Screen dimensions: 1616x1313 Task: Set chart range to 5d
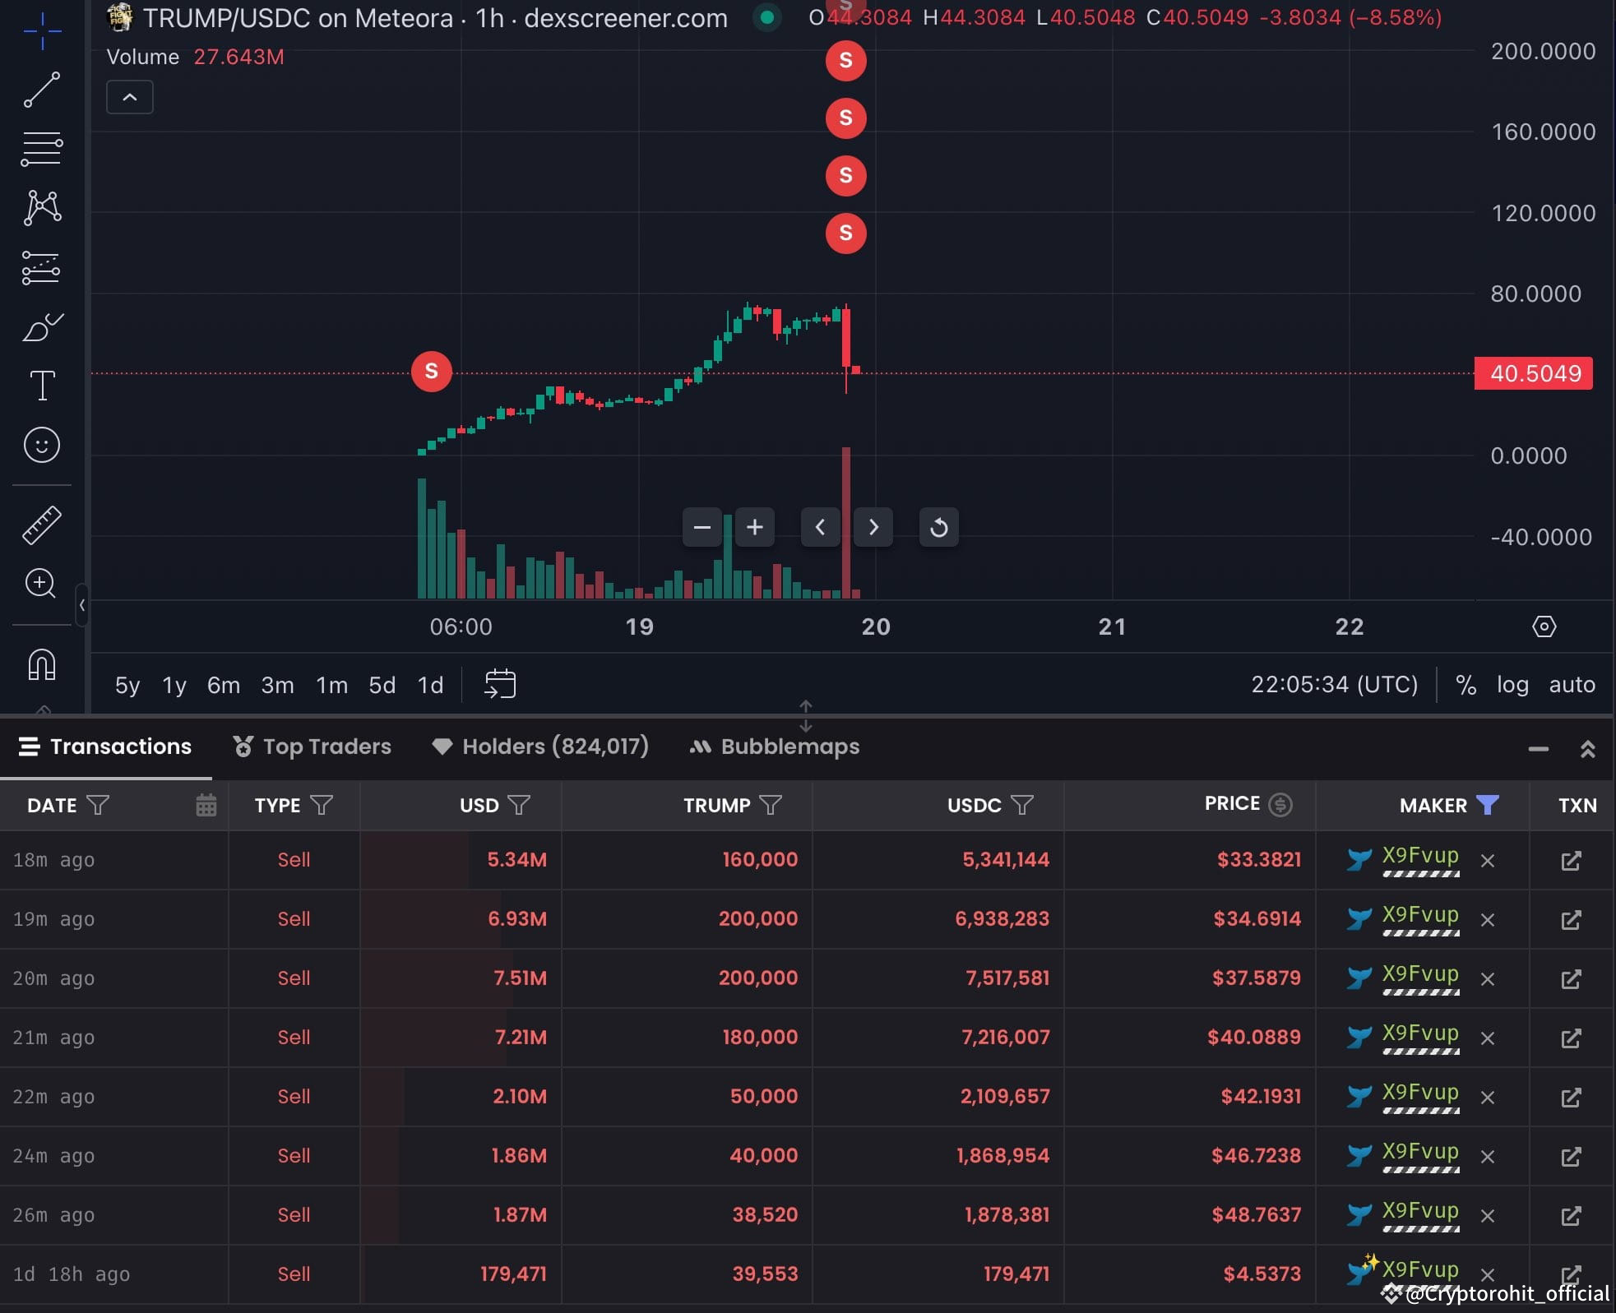(x=382, y=685)
